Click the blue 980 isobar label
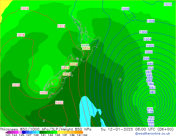Screen dimensions: 176x136 tap(152, 92)
